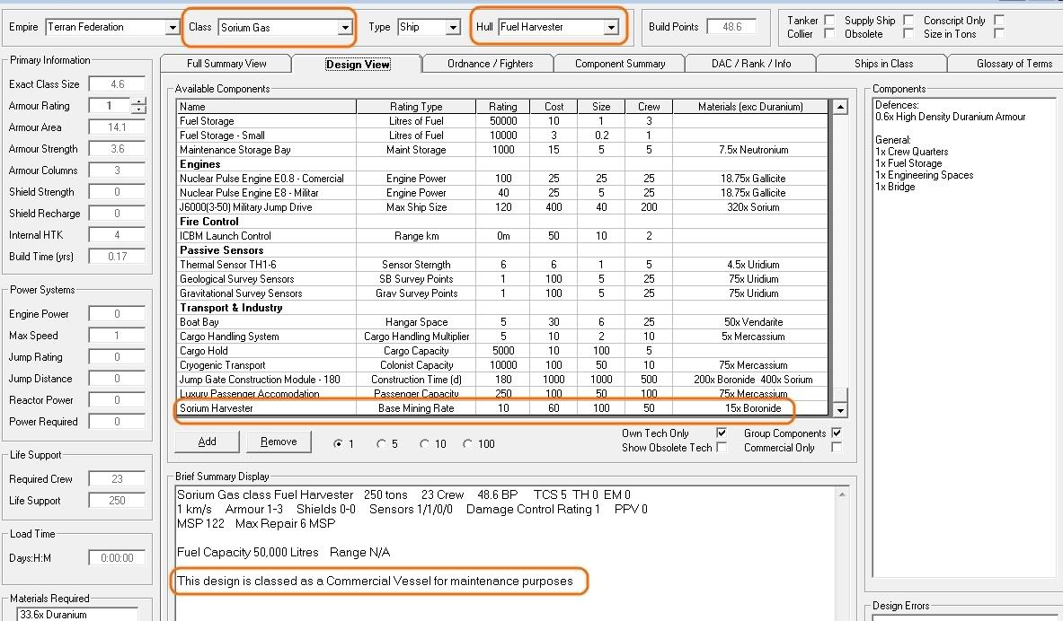Select quantity radio button 1

click(338, 443)
